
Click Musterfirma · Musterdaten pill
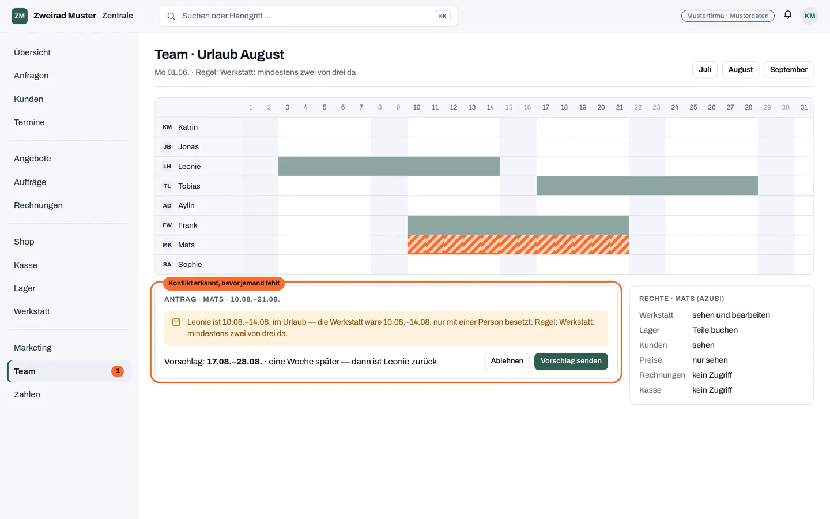tap(728, 16)
